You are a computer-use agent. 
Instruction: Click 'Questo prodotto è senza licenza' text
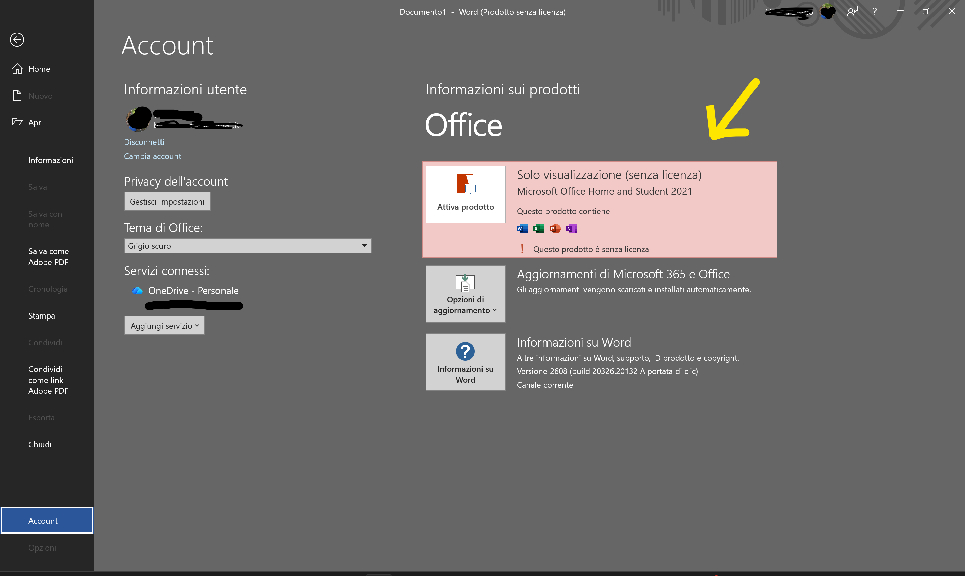tap(591, 249)
